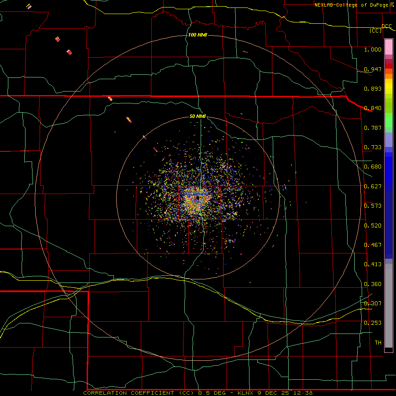Click the gray bottom segment of color scale
This screenshot has height=396, width=396.
(x=389, y=308)
